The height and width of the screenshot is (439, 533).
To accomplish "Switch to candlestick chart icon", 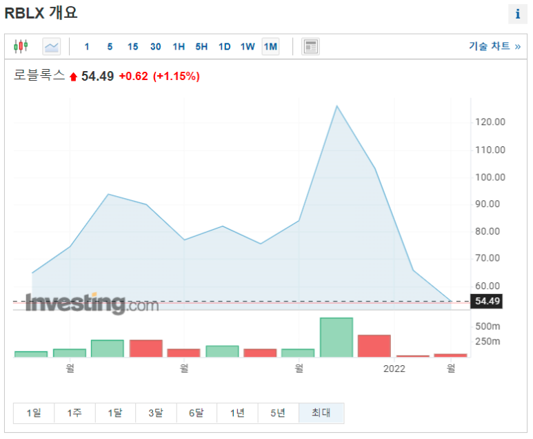I will 21,46.
